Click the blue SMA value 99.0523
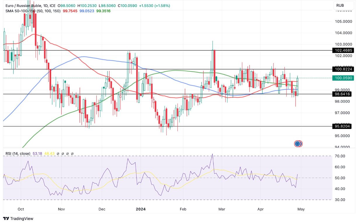The height and width of the screenshot is (224, 358). click(x=87, y=11)
